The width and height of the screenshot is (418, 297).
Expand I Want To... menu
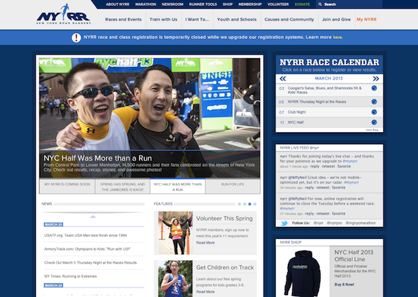[198, 20]
